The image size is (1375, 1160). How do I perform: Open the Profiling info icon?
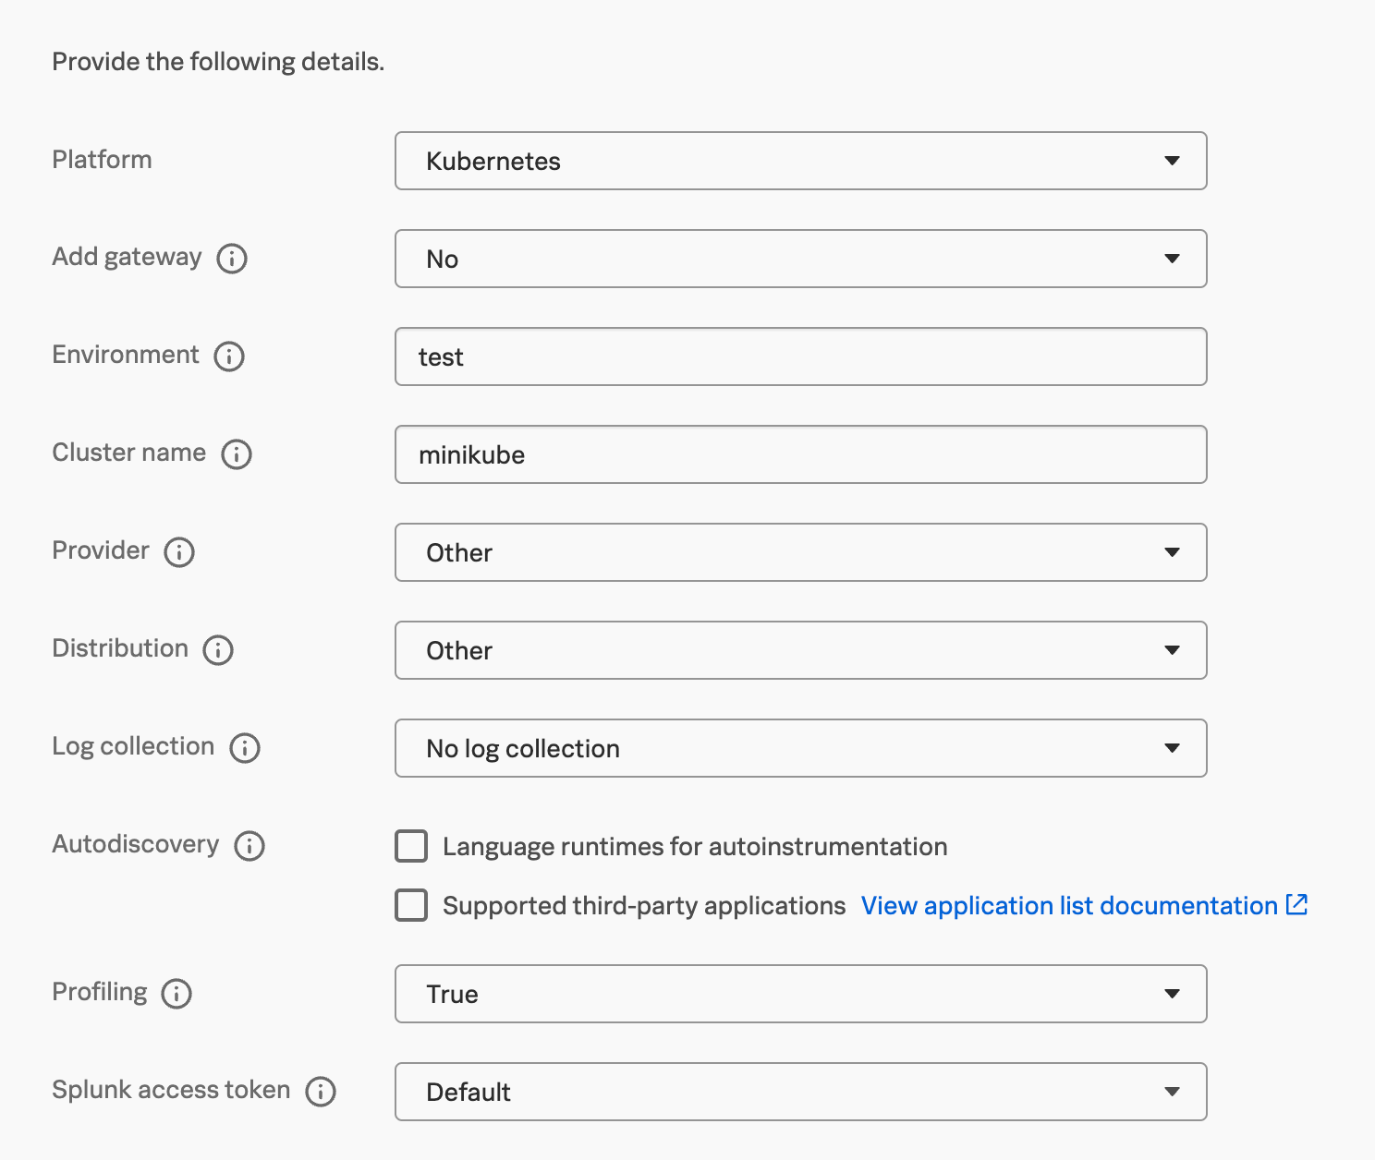point(176,993)
